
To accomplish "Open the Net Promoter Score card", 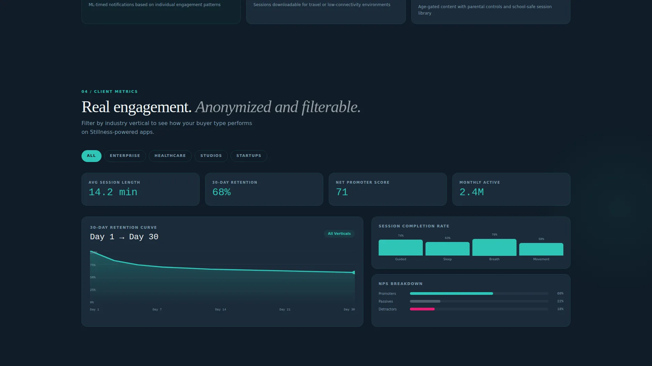I will point(387,189).
